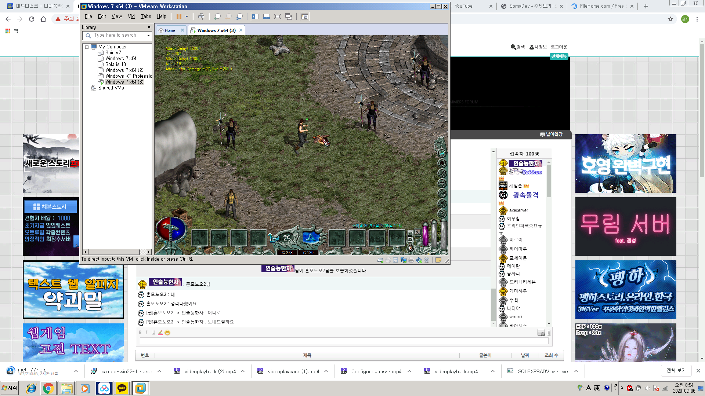Click the chat text color picker
Image resolution: width=705 pixels, height=396 pixels.
click(x=160, y=333)
